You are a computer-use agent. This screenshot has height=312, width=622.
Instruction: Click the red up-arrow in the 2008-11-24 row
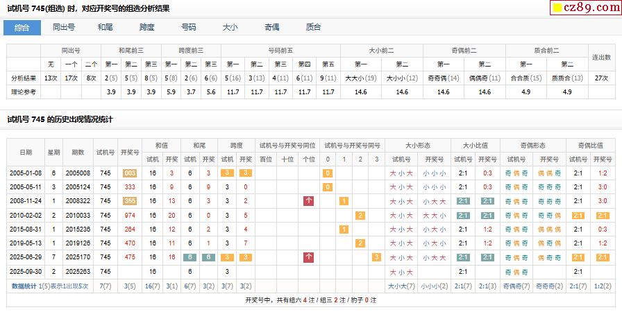(309, 201)
